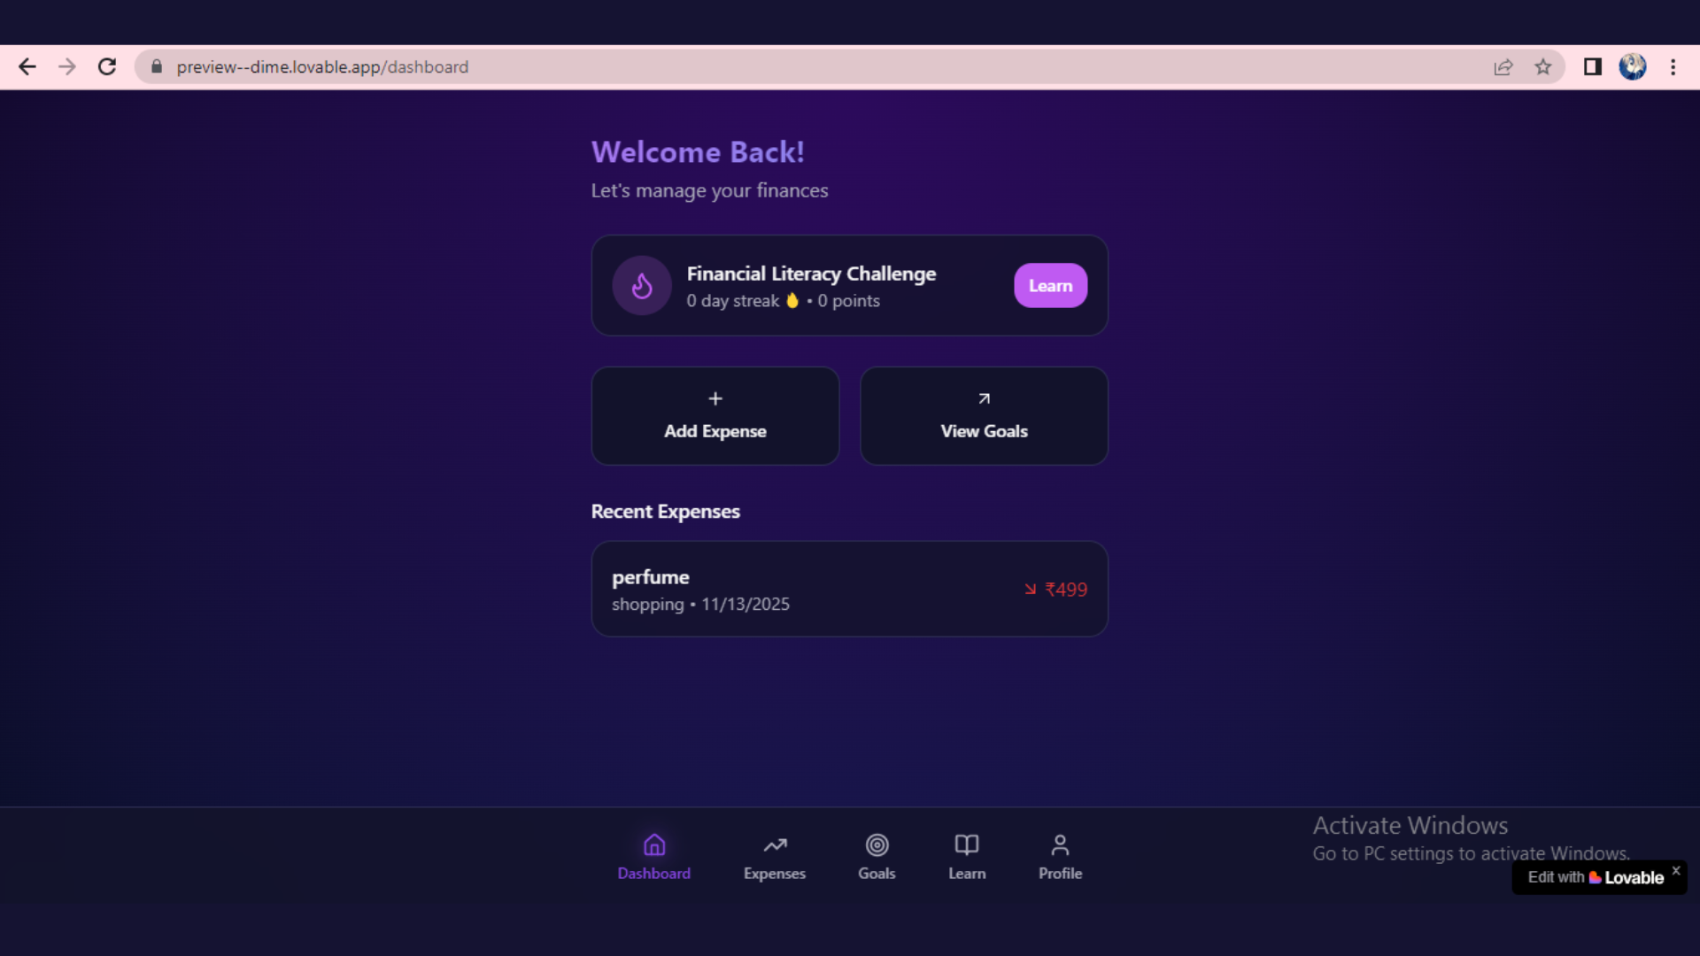
Task: Click the Financial Literacy Challenge title
Action: pyautogui.click(x=811, y=274)
